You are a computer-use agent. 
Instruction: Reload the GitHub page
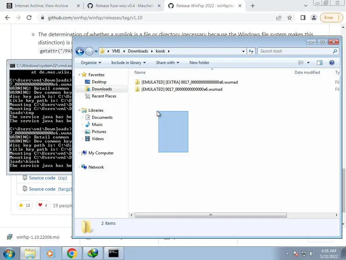pyautogui.click(x=29, y=18)
